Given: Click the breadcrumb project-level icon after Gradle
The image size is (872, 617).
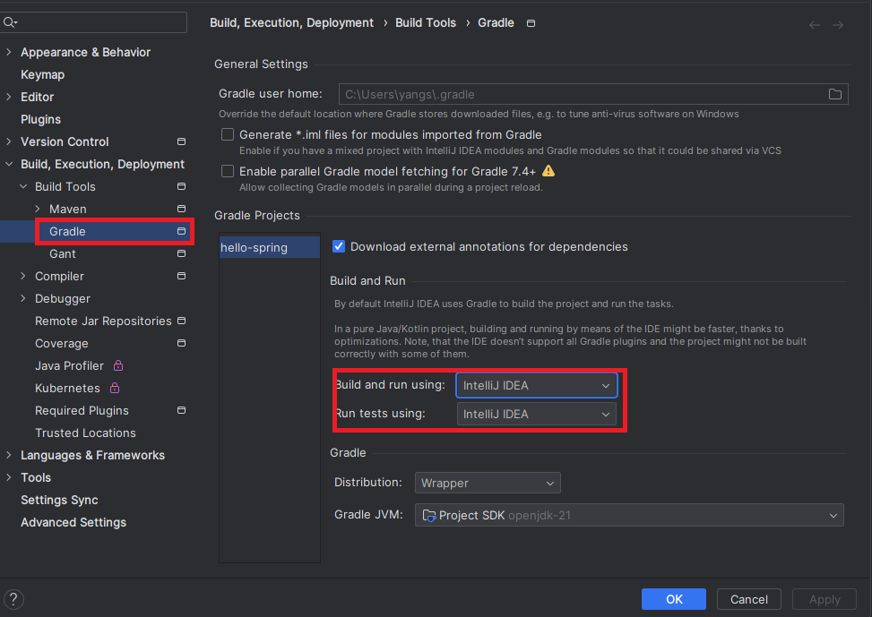Looking at the screenshot, I should click(x=531, y=23).
